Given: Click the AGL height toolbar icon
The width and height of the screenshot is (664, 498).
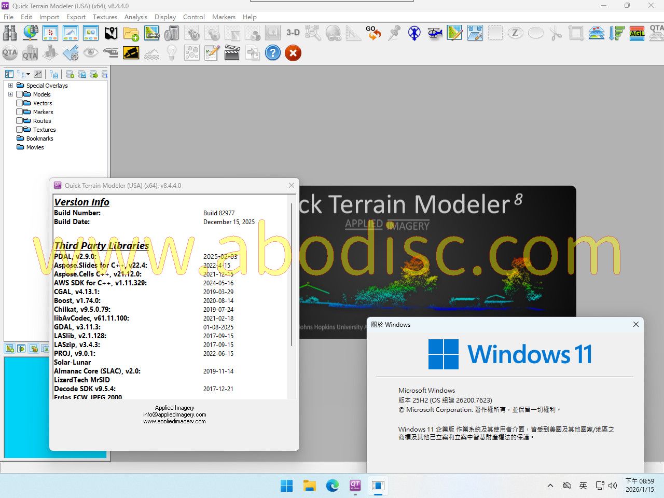Looking at the screenshot, I should pyautogui.click(x=637, y=33).
